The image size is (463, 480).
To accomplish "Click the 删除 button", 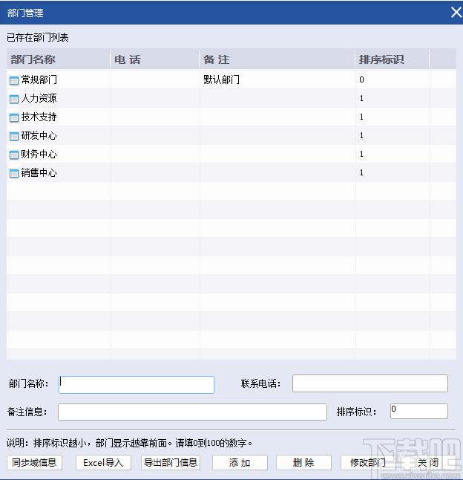I will (x=303, y=463).
